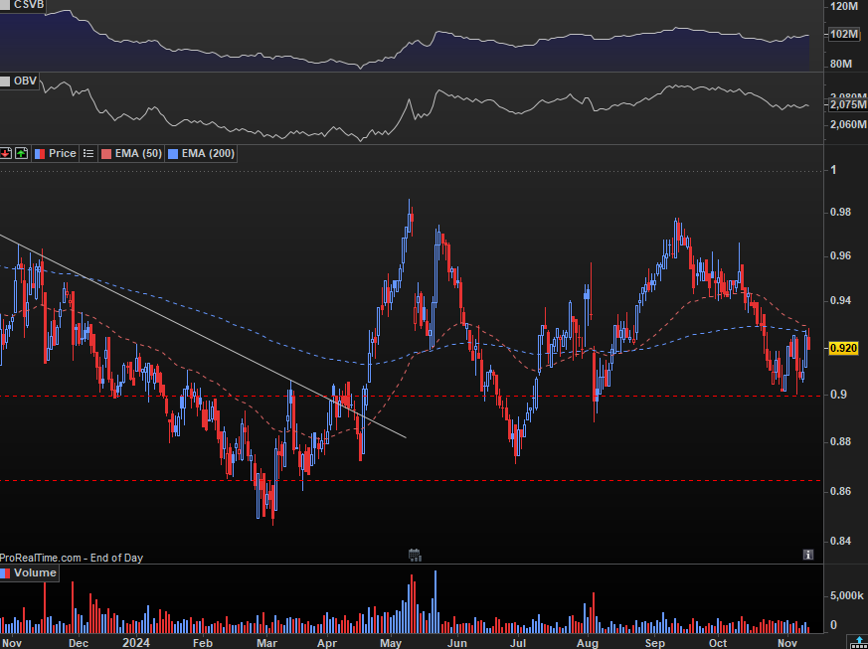
Task: Select the white descending trendline on chart
Action: tap(199, 334)
